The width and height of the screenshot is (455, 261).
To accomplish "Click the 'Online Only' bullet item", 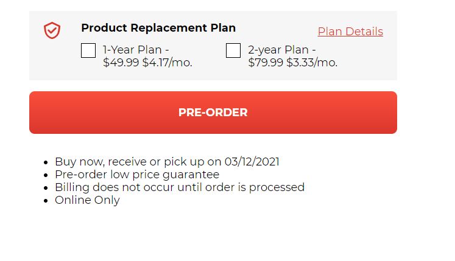I will coord(87,200).
